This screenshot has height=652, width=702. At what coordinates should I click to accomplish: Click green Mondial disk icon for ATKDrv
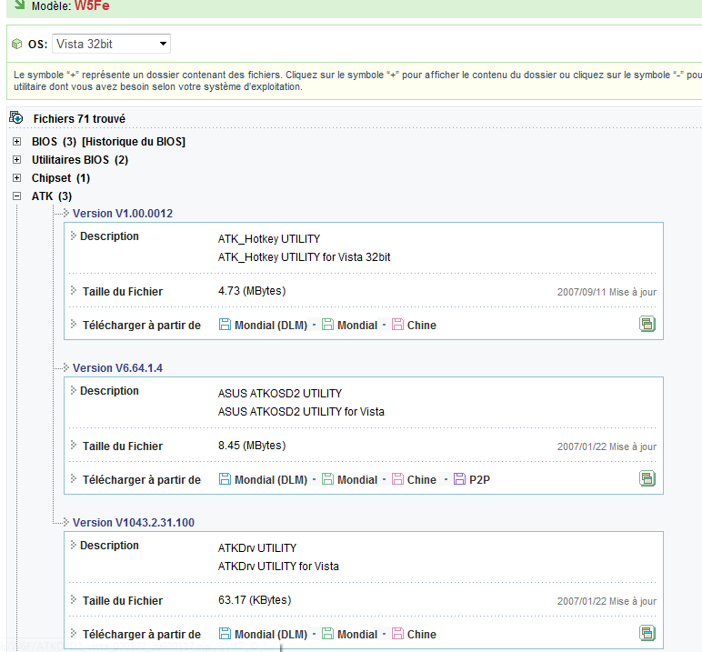pyautogui.click(x=327, y=634)
